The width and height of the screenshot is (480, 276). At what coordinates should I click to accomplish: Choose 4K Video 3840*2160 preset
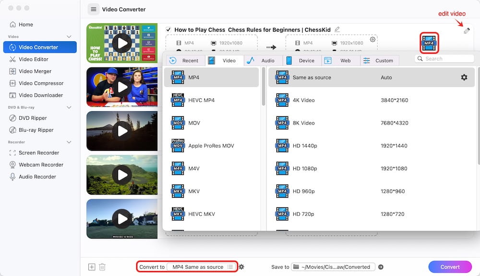pos(372,100)
